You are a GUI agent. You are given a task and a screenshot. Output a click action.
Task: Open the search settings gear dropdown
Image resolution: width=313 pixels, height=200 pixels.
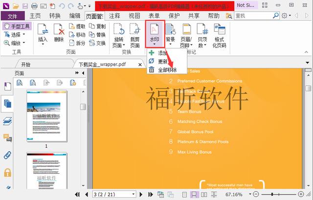click(x=286, y=16)
